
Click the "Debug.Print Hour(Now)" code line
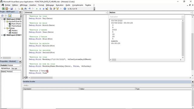(x=41, y=39)
